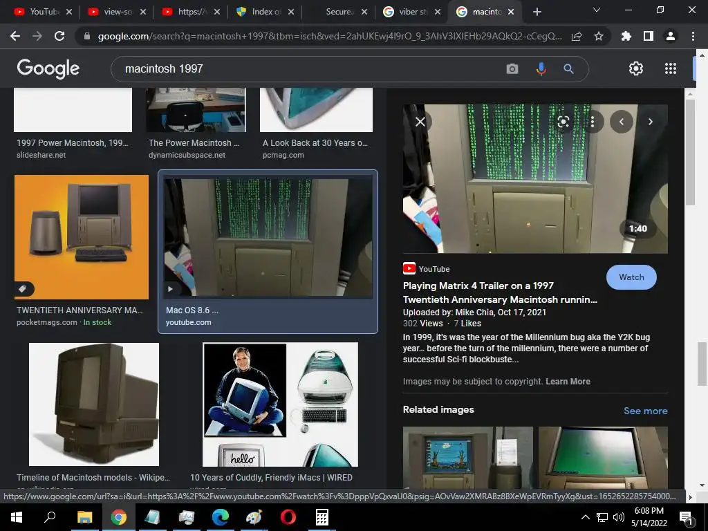
Task: Open the Twentieth Anniversary Mac orange thumbnail
Action: click(82, 237)
